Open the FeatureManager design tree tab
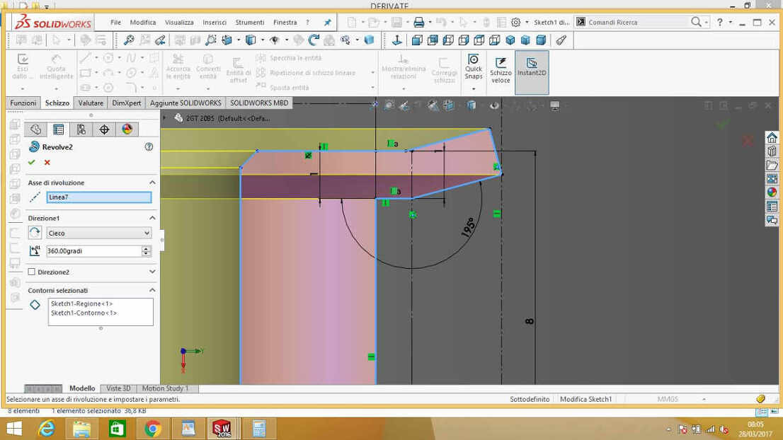The width and height of the screenshot is (783, 440). [35, 129]
